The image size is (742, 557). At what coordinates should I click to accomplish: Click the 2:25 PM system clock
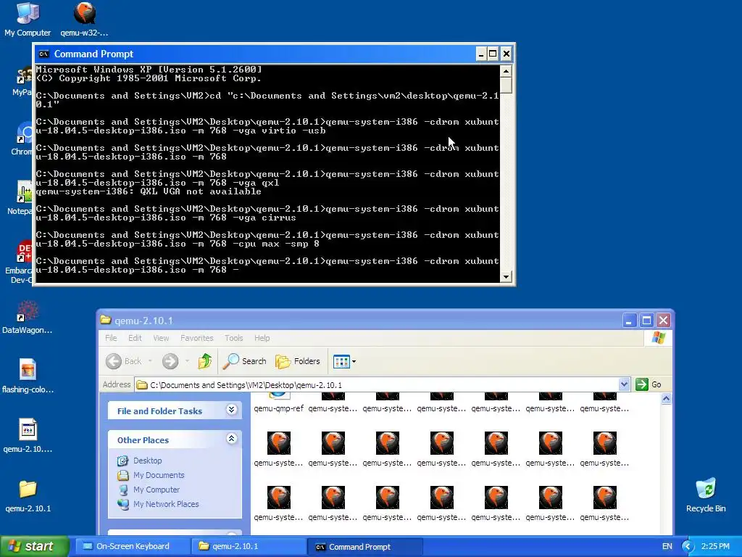coord(715,547)
